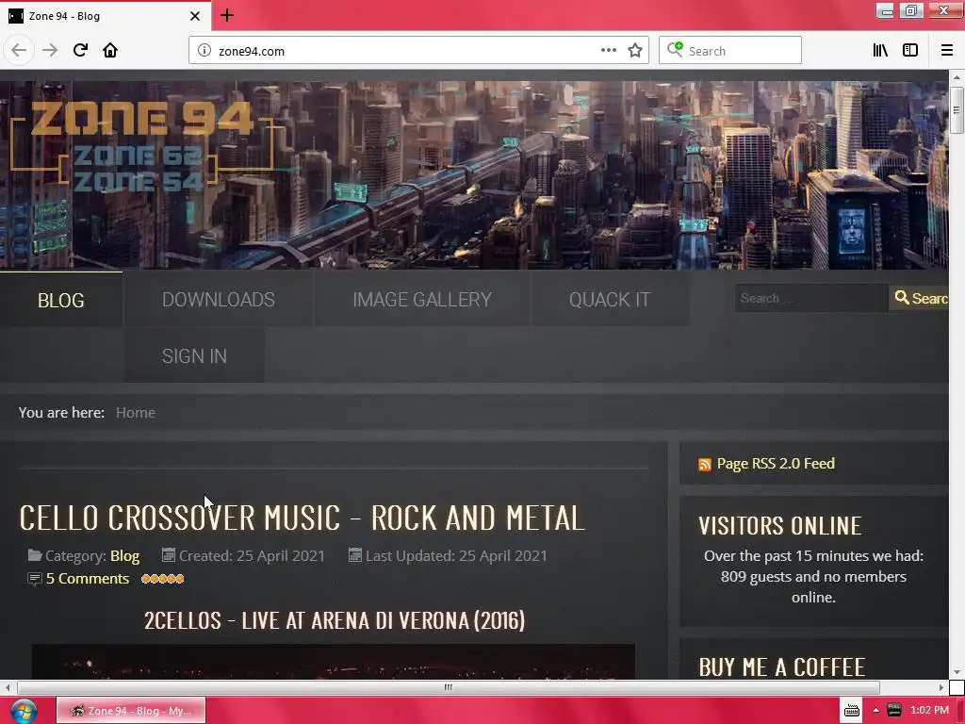Select SIGN IN from navigation
965x724 pixels.
click(194, 355)
